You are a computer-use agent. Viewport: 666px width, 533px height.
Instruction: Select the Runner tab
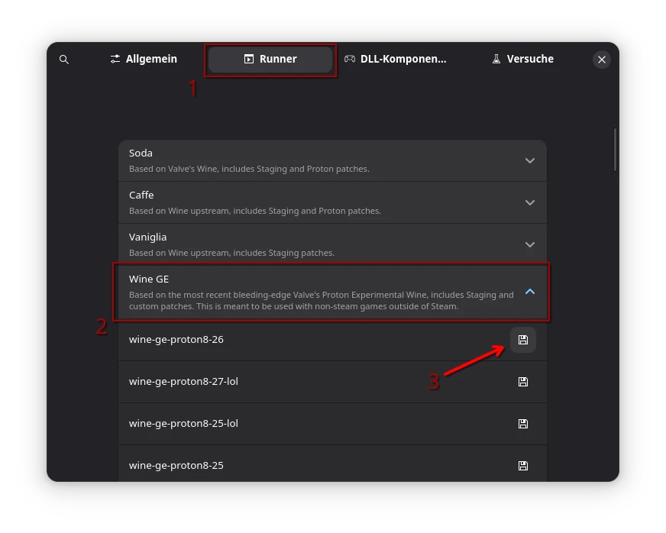click(x=270, y=59)
